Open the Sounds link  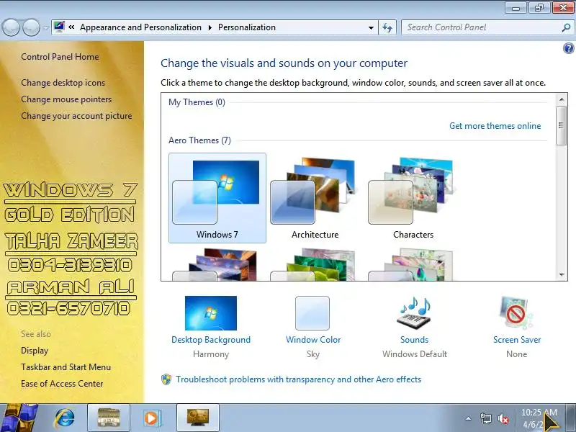[415, 340]
